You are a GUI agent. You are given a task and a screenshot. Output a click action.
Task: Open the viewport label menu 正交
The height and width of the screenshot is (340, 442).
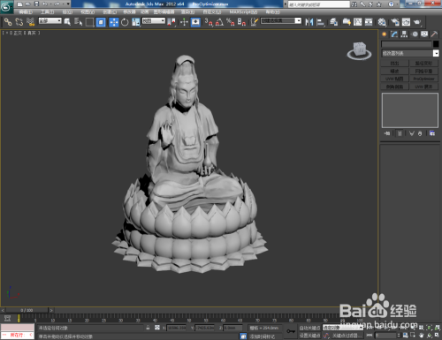point(18,33)
